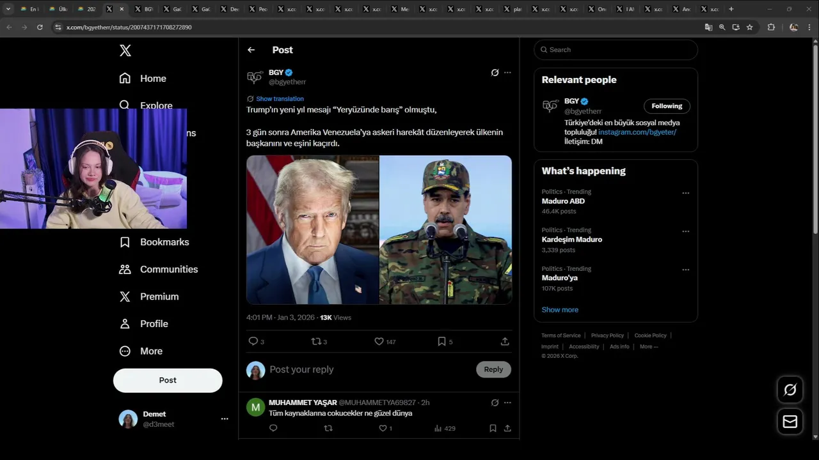This screenshot has width=819, height=460.
Task: Open MUHAMMET YAŞAR's green M avatar
Action: click(255, 408)
